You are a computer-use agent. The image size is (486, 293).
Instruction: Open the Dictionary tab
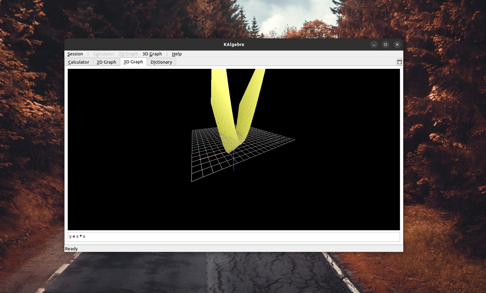(x=161, y=62)
